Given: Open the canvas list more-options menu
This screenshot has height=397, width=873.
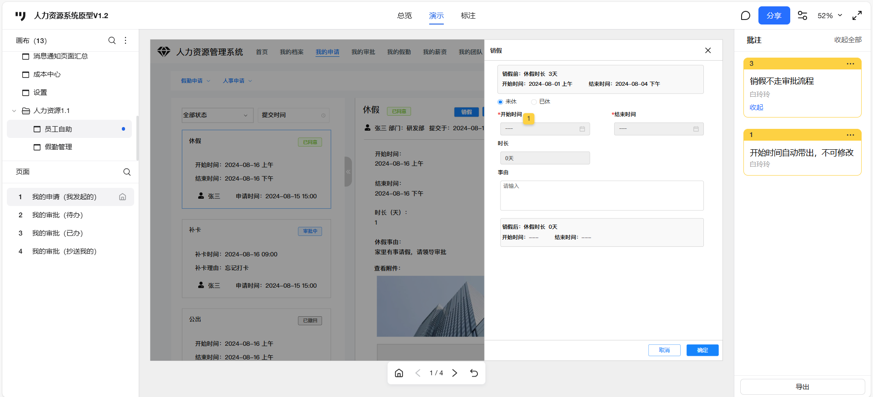Looking at the screenshot, I should [x=125, y=40].
